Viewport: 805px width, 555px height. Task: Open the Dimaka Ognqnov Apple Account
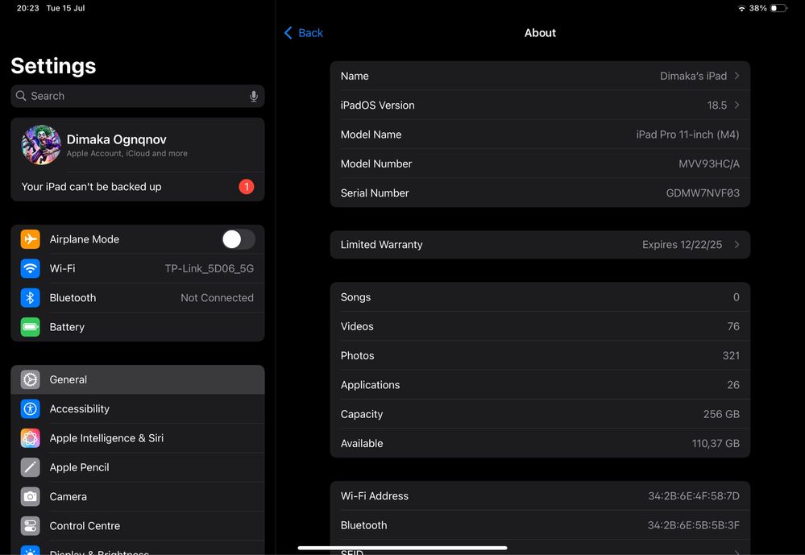click(138, 145)
